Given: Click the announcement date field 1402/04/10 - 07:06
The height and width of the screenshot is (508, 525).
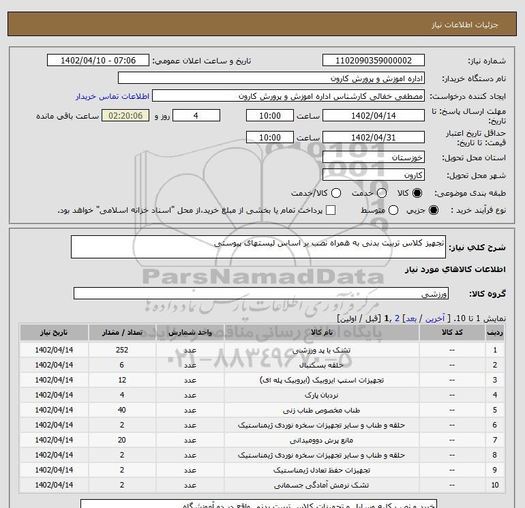Looking at the screenshot, I should pyautogui.click(x=97, y=61).
